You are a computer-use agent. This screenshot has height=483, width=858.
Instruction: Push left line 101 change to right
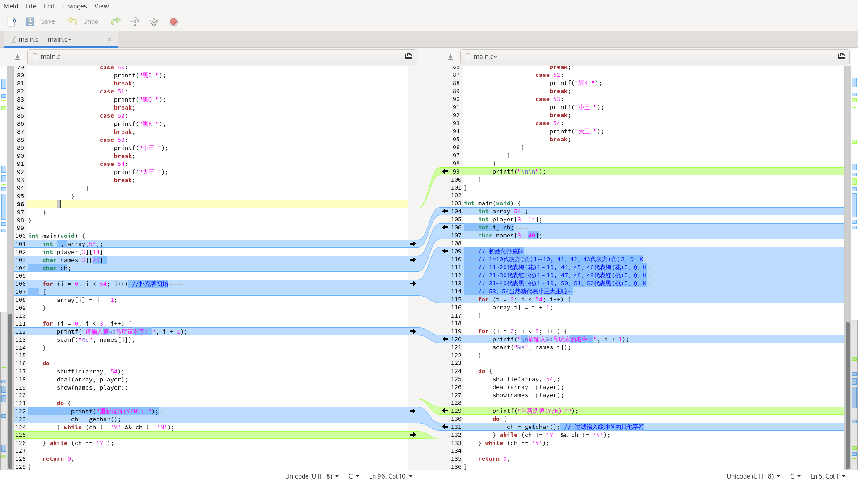pos(412,244)
